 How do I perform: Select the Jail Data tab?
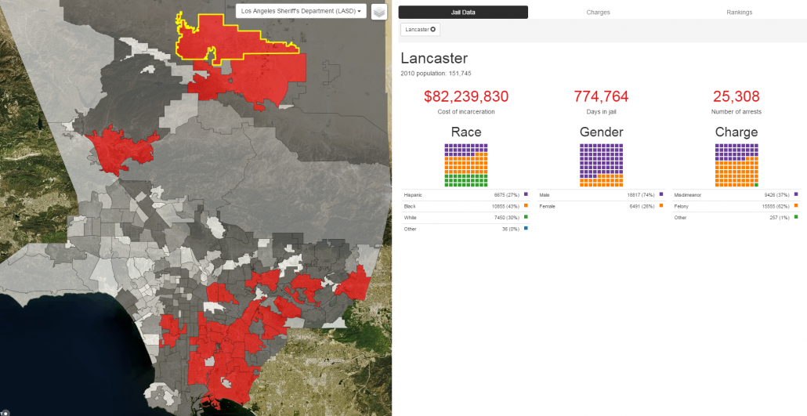click(463, 12)
